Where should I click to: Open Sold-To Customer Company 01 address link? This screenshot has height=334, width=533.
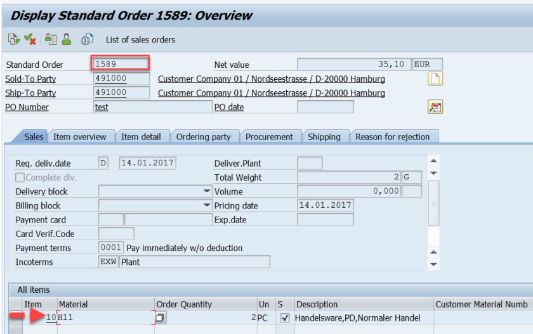pos(272,79)
